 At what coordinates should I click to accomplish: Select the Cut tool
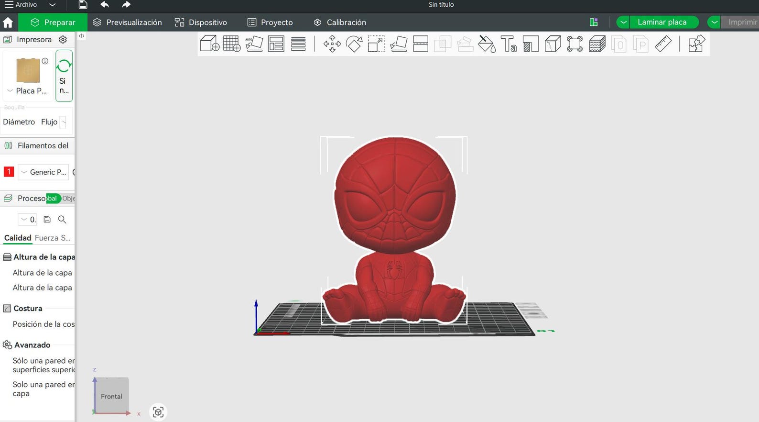(x=421, y=44)
